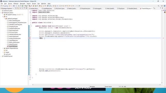166x93 pixels.
Task: Click the Coverage launch toolbar icon
Action: pyautogui.click(x=26, y=6)
